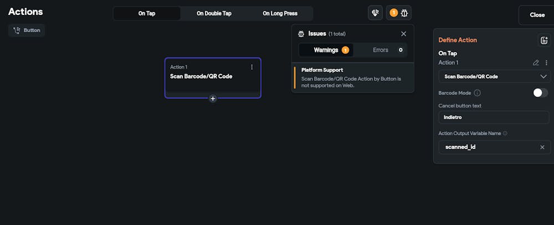Show the Errors tab in Issues
Image resolution: width=554 pixels, height=225 pixels.
click(381, 50)
